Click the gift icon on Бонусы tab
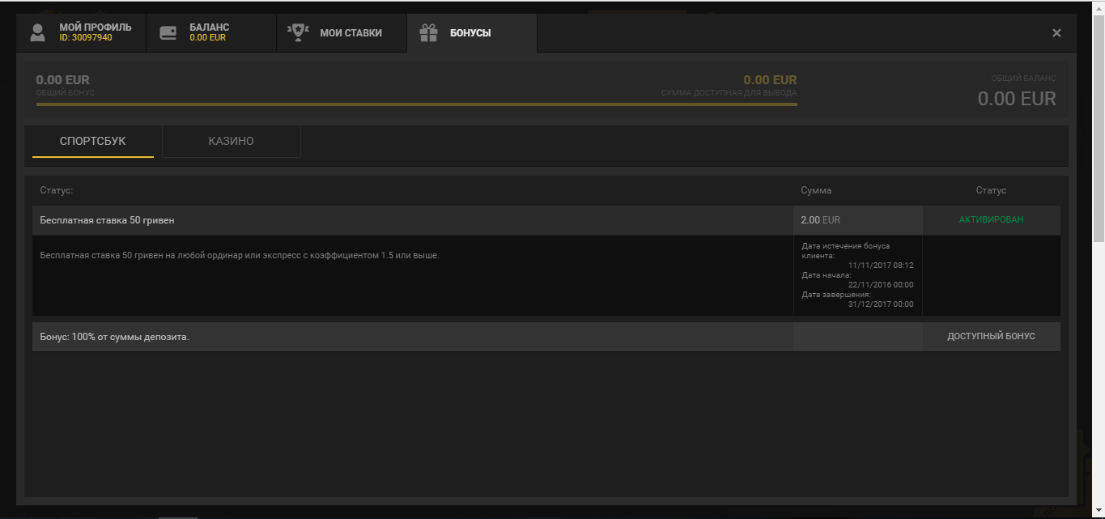 (427, 32)
